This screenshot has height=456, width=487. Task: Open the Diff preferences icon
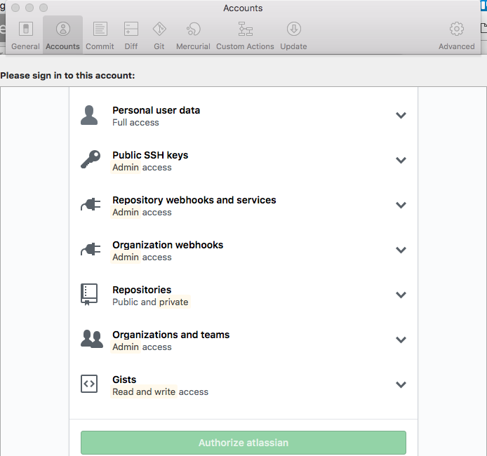[131, 29]
